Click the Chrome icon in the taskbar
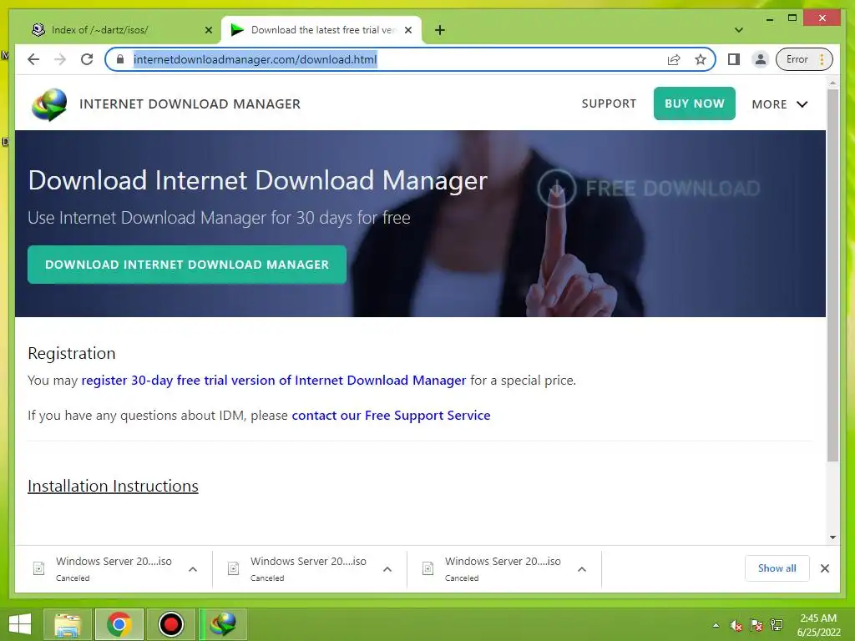The image size is (855, 641). [119, 624]
